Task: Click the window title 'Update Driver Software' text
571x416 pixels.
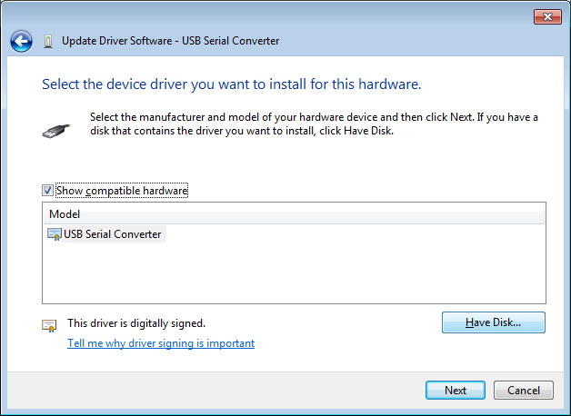Action: 170,41
